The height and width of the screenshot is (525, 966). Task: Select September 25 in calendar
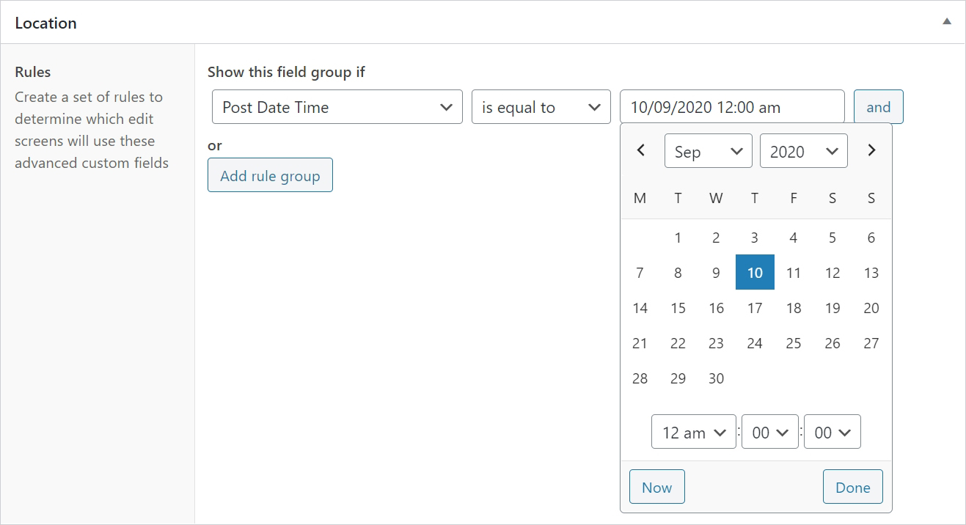coord(794,343)
